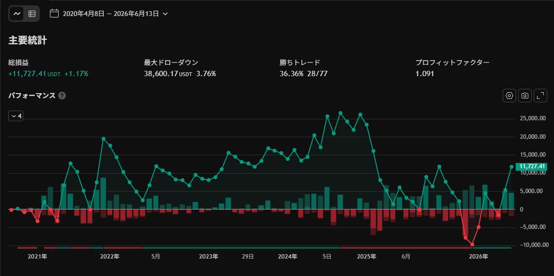Open performance help question mark
The image size is (554, 276).
[x=62, y=96]
